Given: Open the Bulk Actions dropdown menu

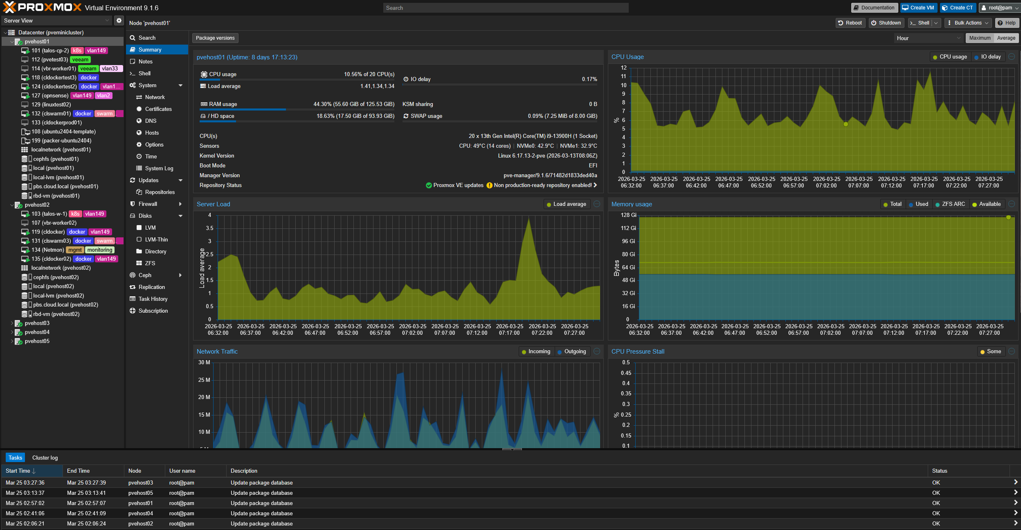Looking at the screenshot, I should [968, 23].
